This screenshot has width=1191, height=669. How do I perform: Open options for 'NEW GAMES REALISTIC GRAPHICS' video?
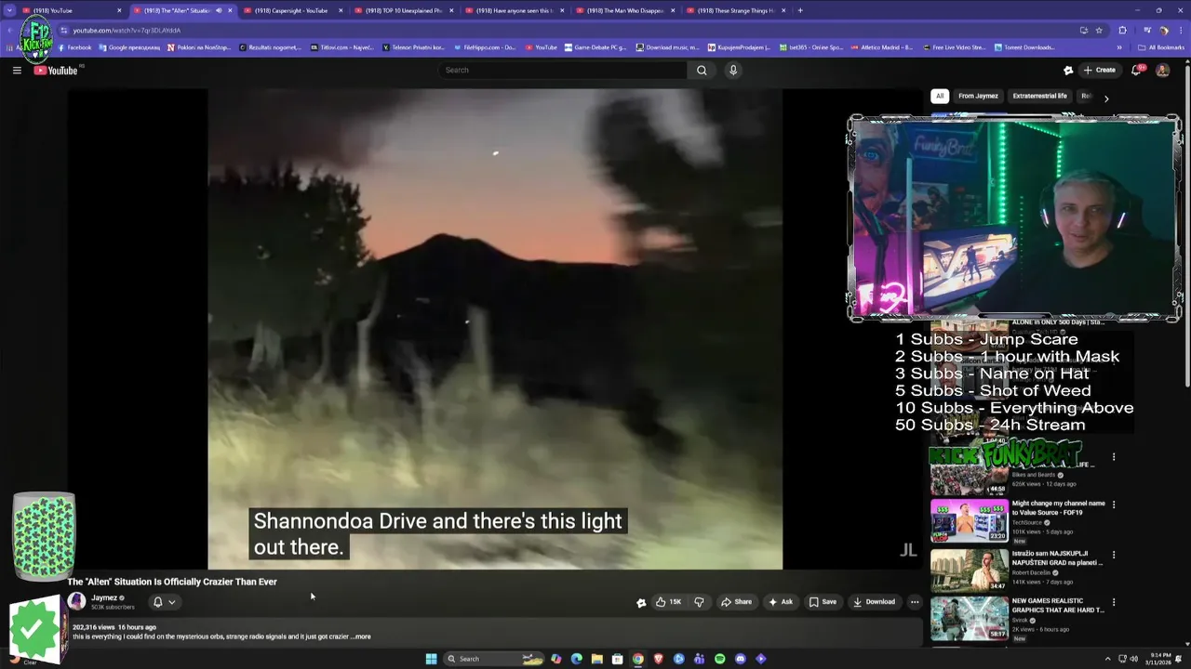[1114, 602]
